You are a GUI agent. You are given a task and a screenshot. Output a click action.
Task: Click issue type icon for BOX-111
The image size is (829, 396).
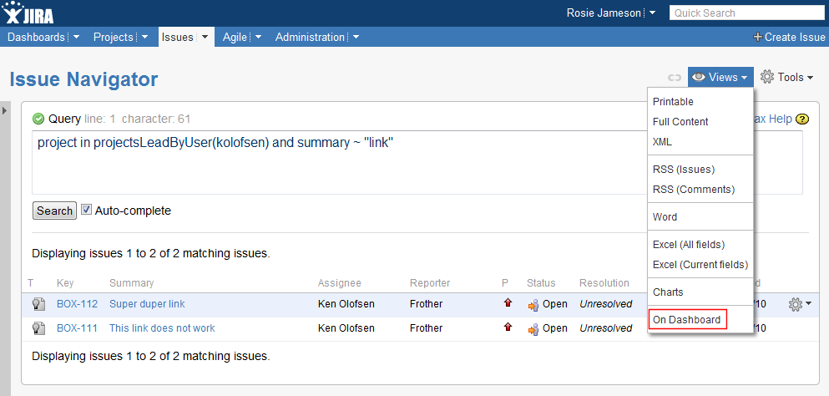38,327
